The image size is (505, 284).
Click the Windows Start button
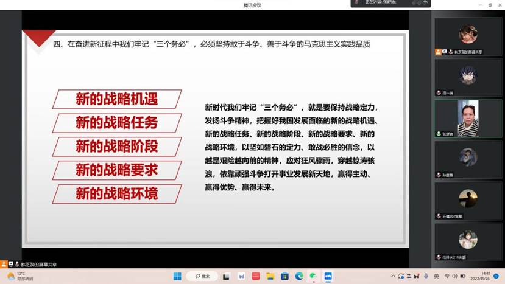pyautogui.click(x=177, y=276)
